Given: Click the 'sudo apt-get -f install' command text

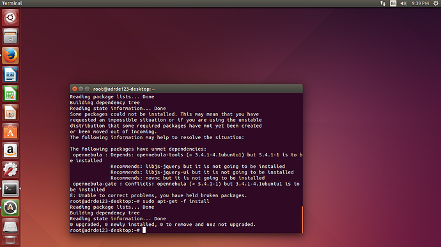Looking at the screenshot, I should pos(176,201).
